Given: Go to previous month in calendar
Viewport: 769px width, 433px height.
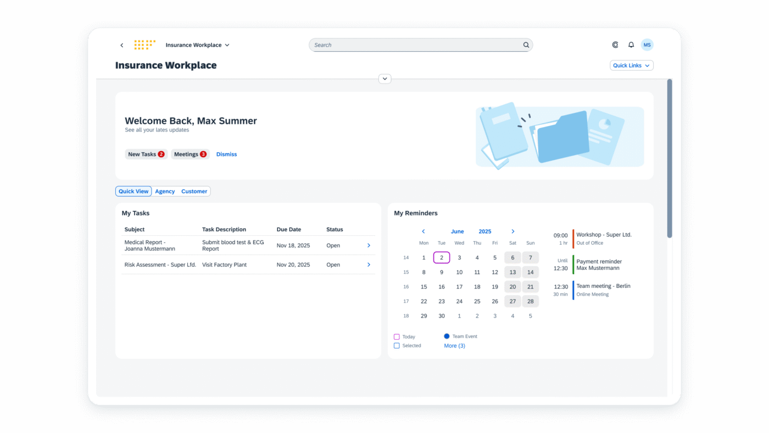Looking at the screenshot, I should pos(423,231).
